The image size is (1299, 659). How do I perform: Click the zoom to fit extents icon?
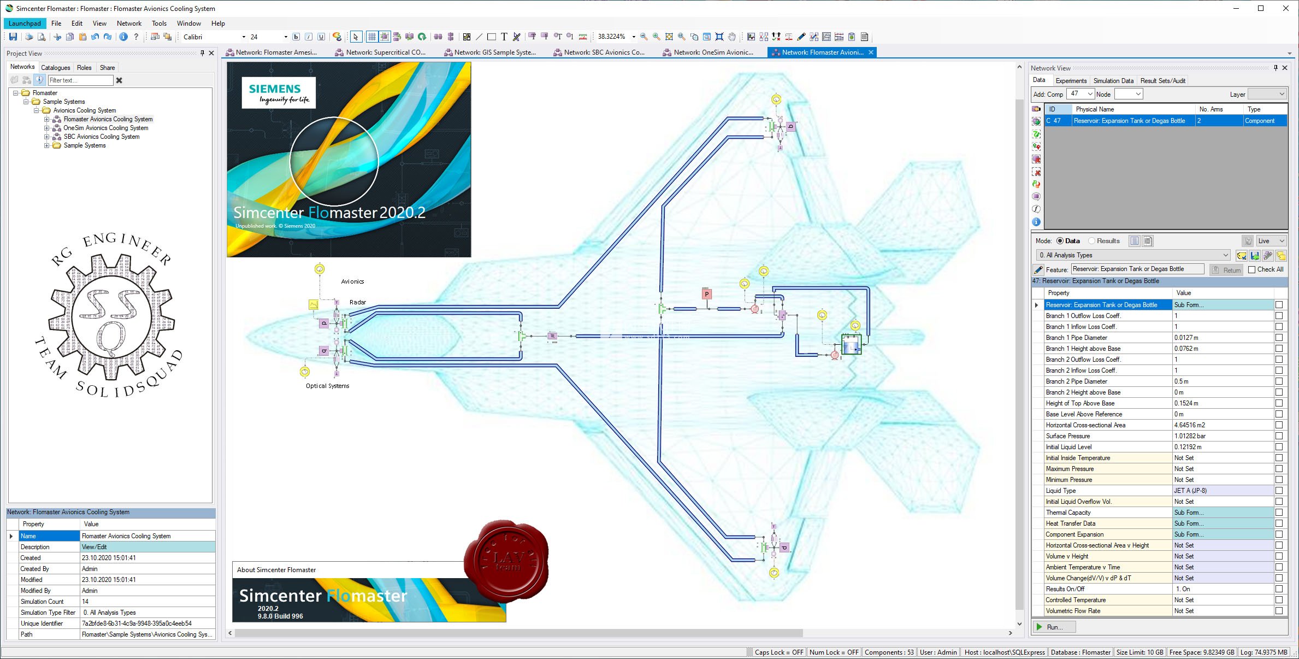pos(669,37)
